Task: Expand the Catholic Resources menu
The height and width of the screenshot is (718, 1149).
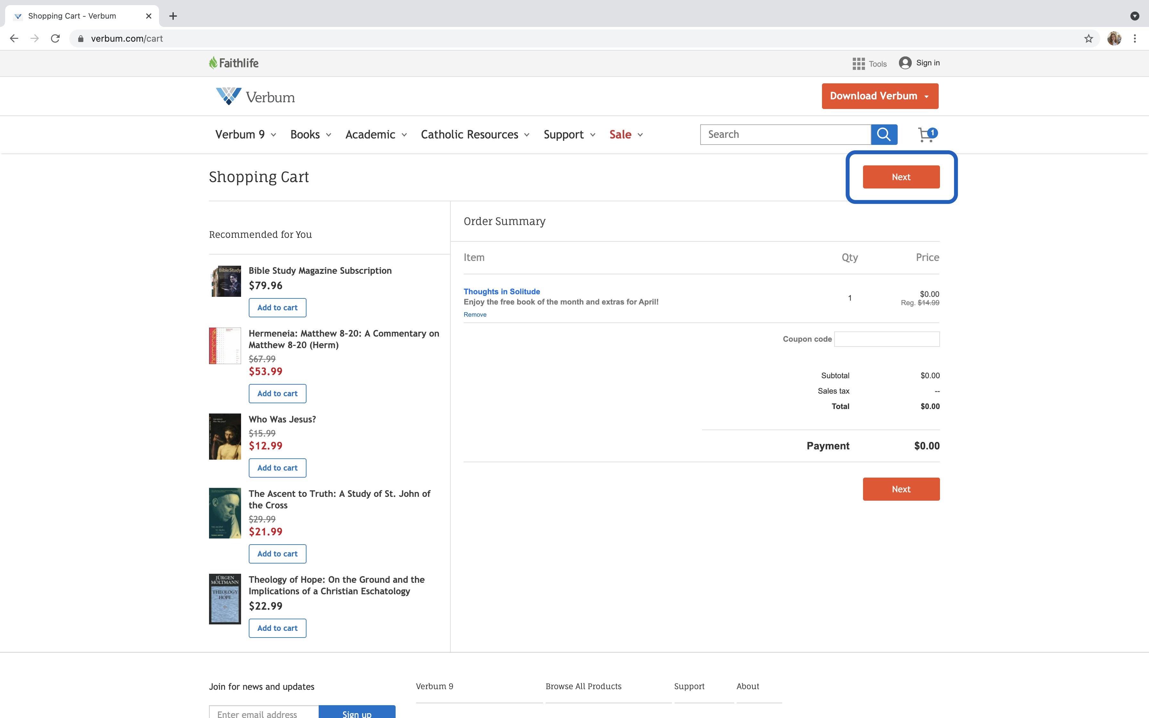Action: tap(475, 134)
